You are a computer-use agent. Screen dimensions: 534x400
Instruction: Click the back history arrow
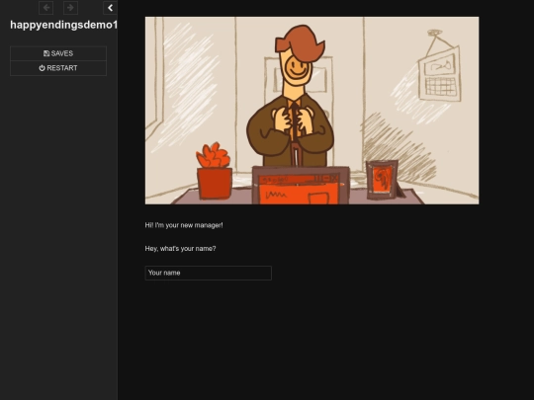click(x=45, y=8)
